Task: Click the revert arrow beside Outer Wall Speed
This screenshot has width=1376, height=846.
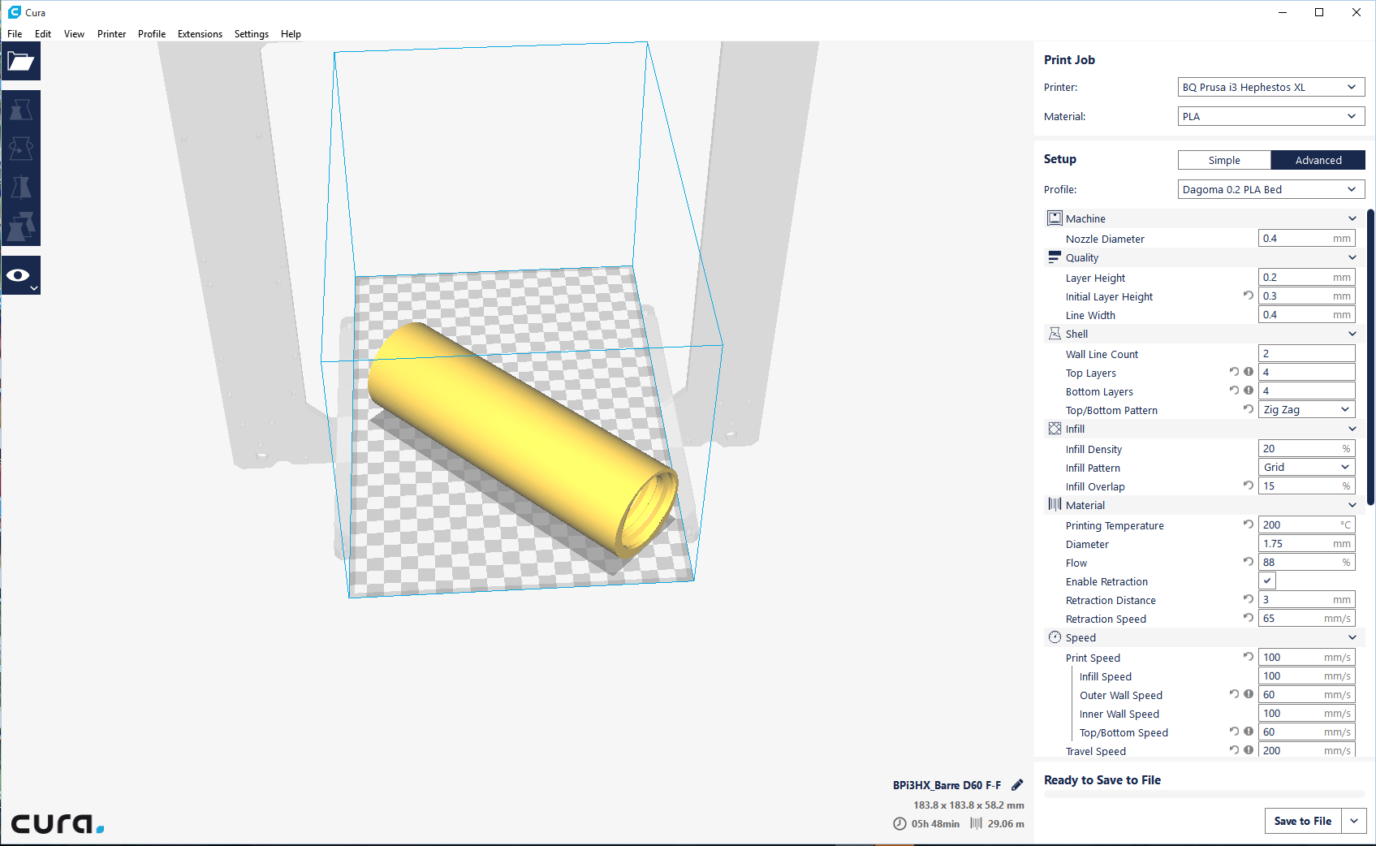Action: pos(1235,694)
